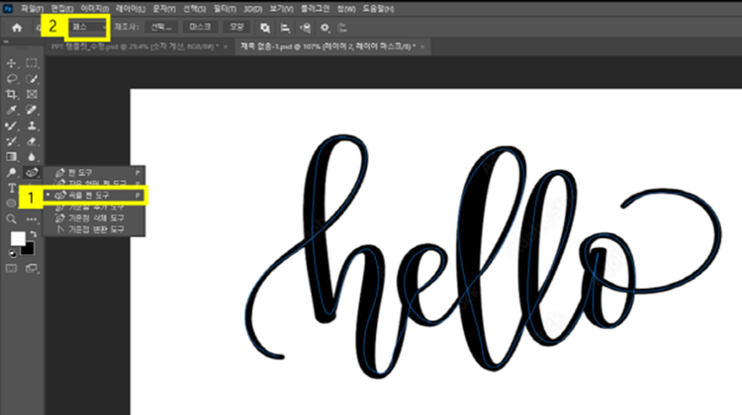The height and width of the screenshot is (415, 742).
Task: Select the Frame tool
Action: click(x=32, y=94)
